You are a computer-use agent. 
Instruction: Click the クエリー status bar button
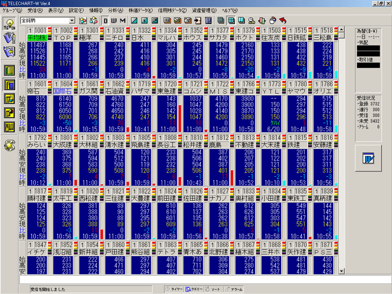194,289
